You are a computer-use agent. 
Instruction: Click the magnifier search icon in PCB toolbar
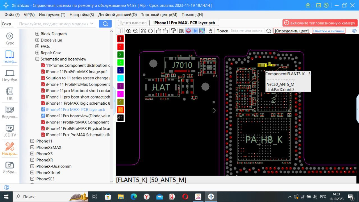click(x=269, y=31)
